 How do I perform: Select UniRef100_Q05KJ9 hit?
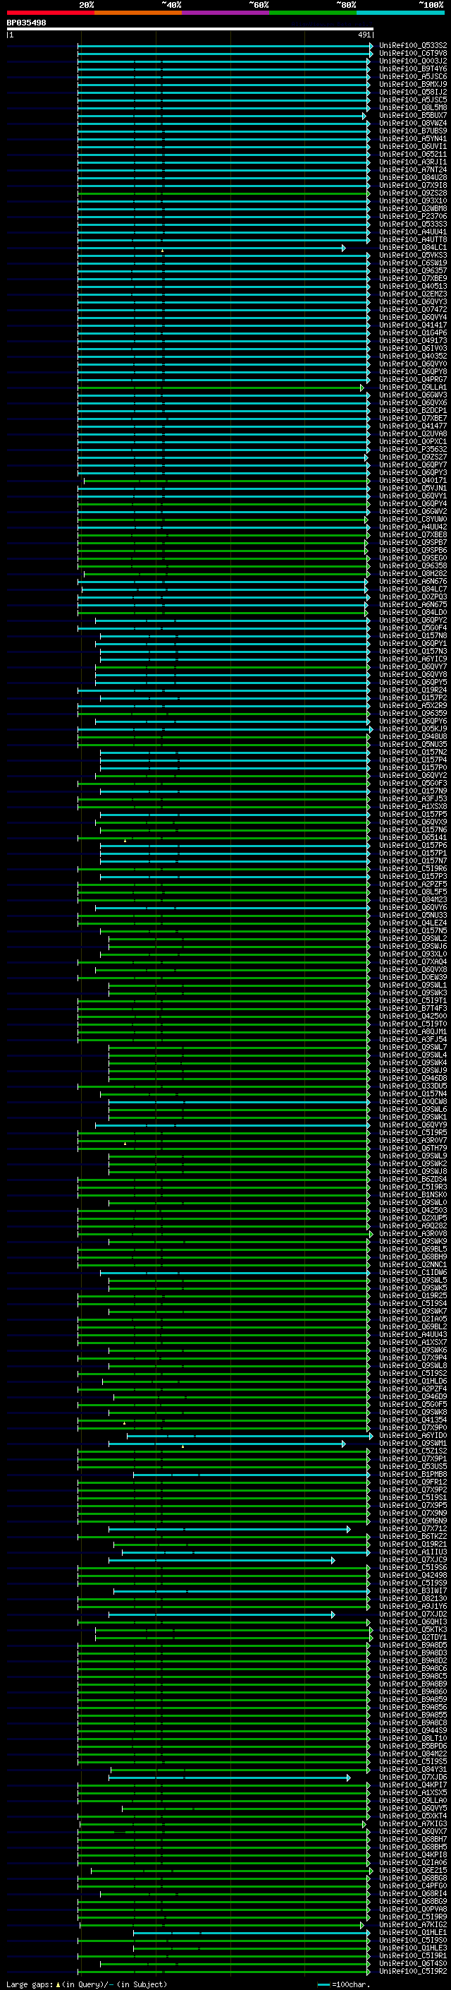pyautogui.click(x=413, y=729)
